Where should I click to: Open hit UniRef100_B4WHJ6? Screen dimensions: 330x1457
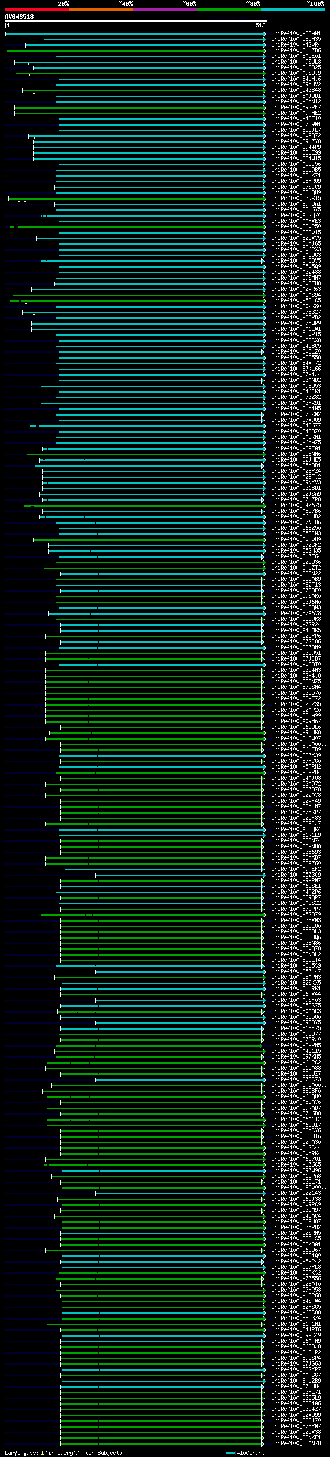click(x=295, y=79)
